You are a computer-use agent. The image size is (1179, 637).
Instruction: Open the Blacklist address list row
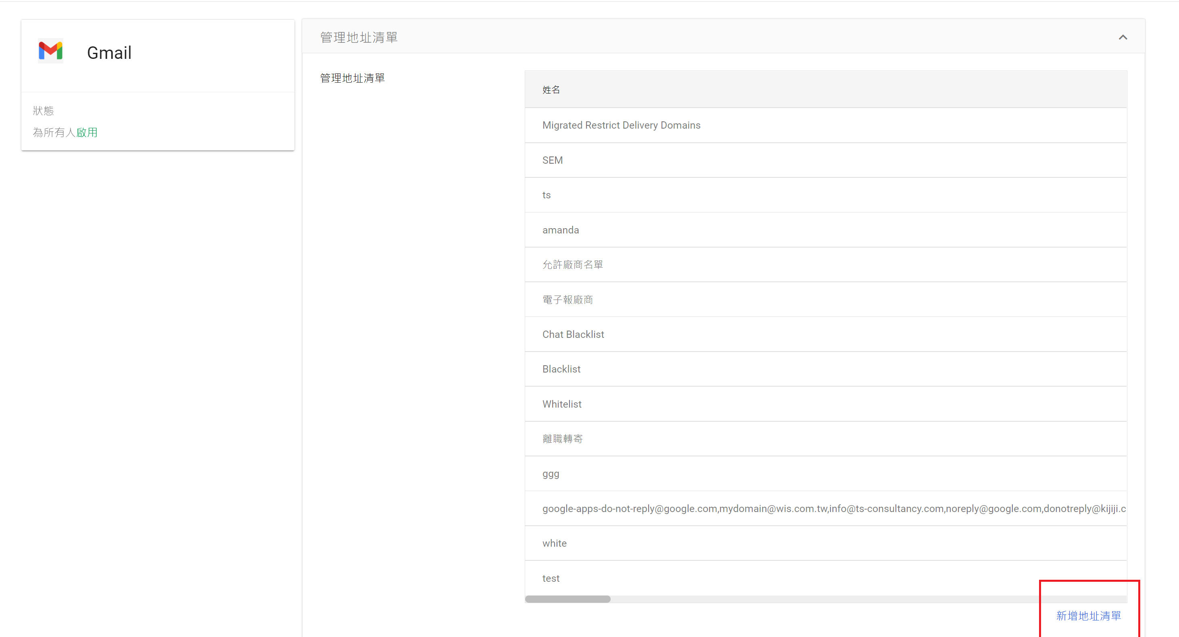coord(826,369)
